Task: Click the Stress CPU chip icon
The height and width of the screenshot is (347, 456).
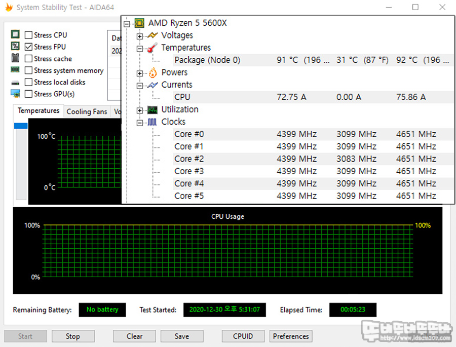Action: pos(15,34)
